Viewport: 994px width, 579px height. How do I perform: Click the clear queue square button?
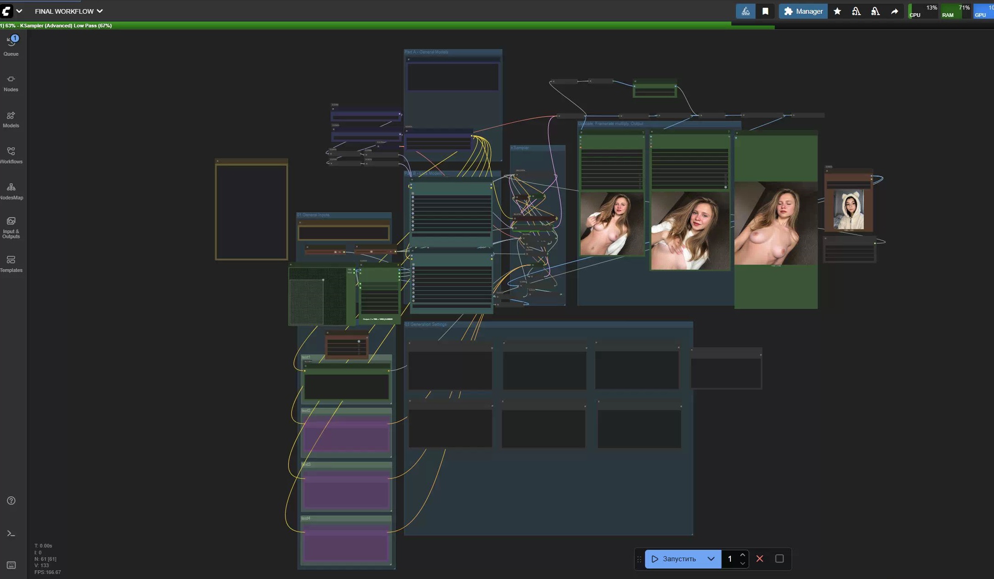click(779, 558)
